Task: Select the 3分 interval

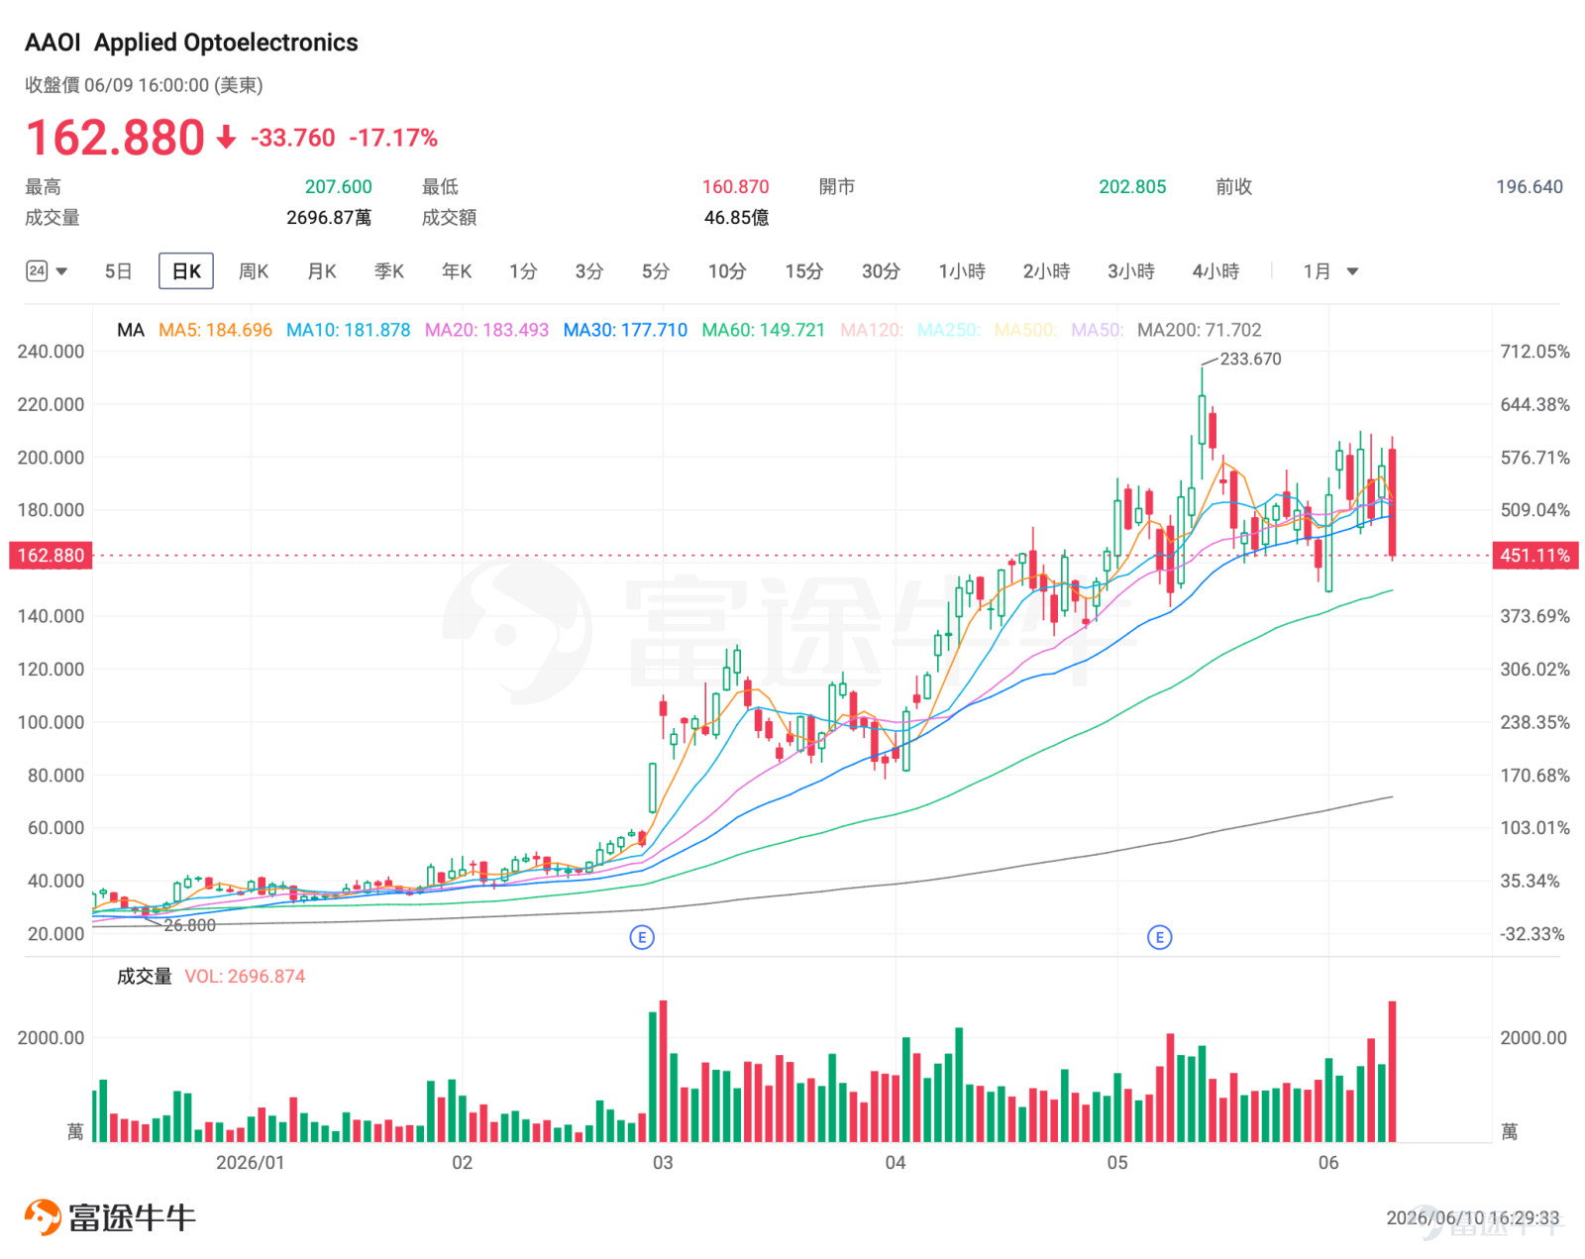Action: coord(589,271)
